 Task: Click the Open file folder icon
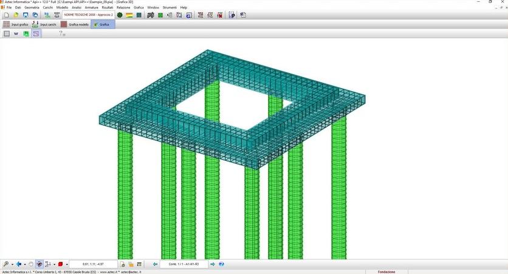pyautogui.click(x=16, y=15)
